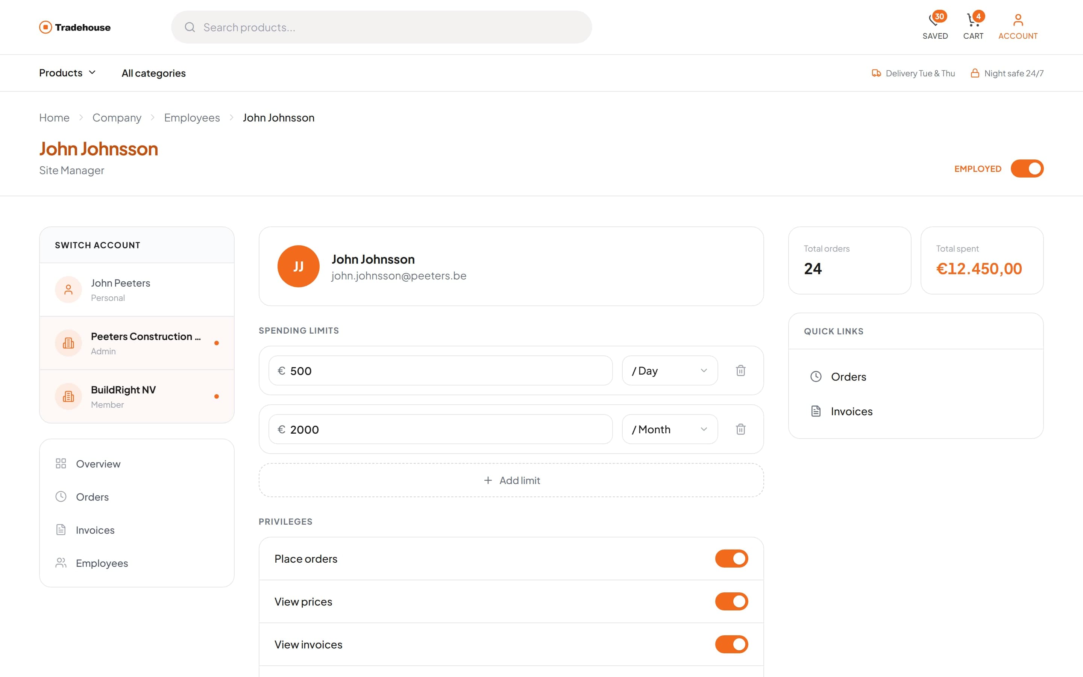Click the Overview grid icon in sidebar
This screenshot has width=1083, height=677.
[61, 463]
